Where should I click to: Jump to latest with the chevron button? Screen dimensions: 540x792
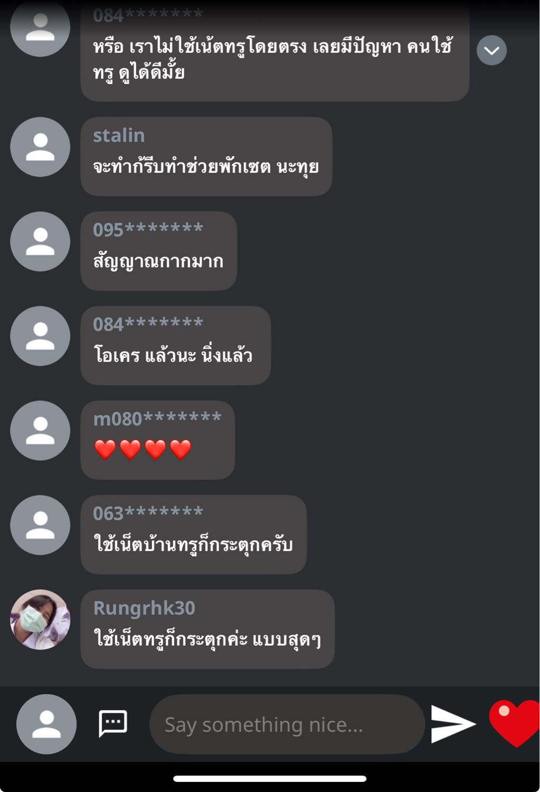[x=491, y=50]
